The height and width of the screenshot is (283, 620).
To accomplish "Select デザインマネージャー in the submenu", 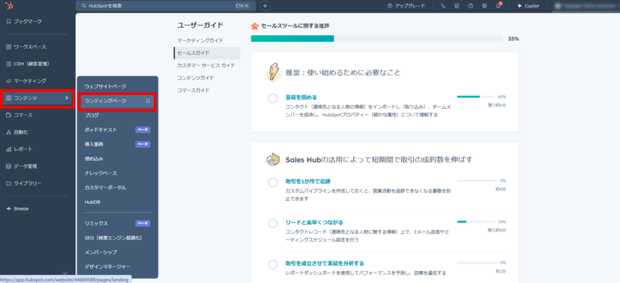I will pyautogui.click(x=107, y=267).
